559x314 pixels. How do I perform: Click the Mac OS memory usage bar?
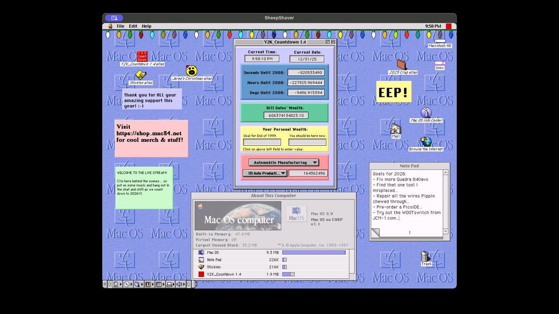(x=314, y=253)
